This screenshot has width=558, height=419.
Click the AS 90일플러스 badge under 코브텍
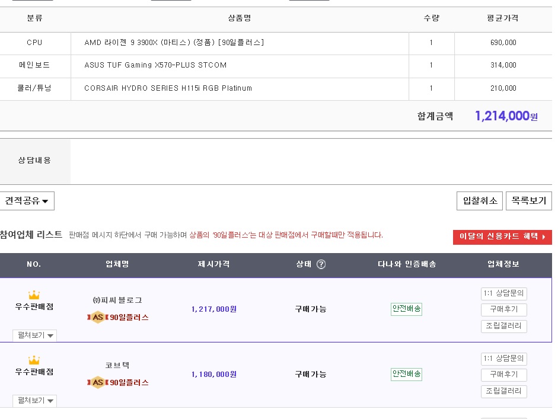118,382
